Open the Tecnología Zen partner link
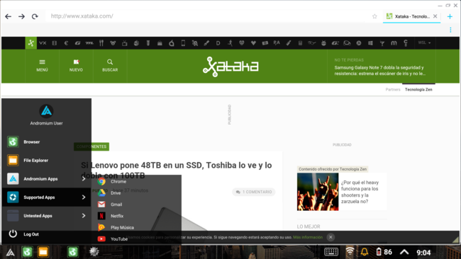The height and width of the screenshot is (259, 461). click(x=418, y=89)
